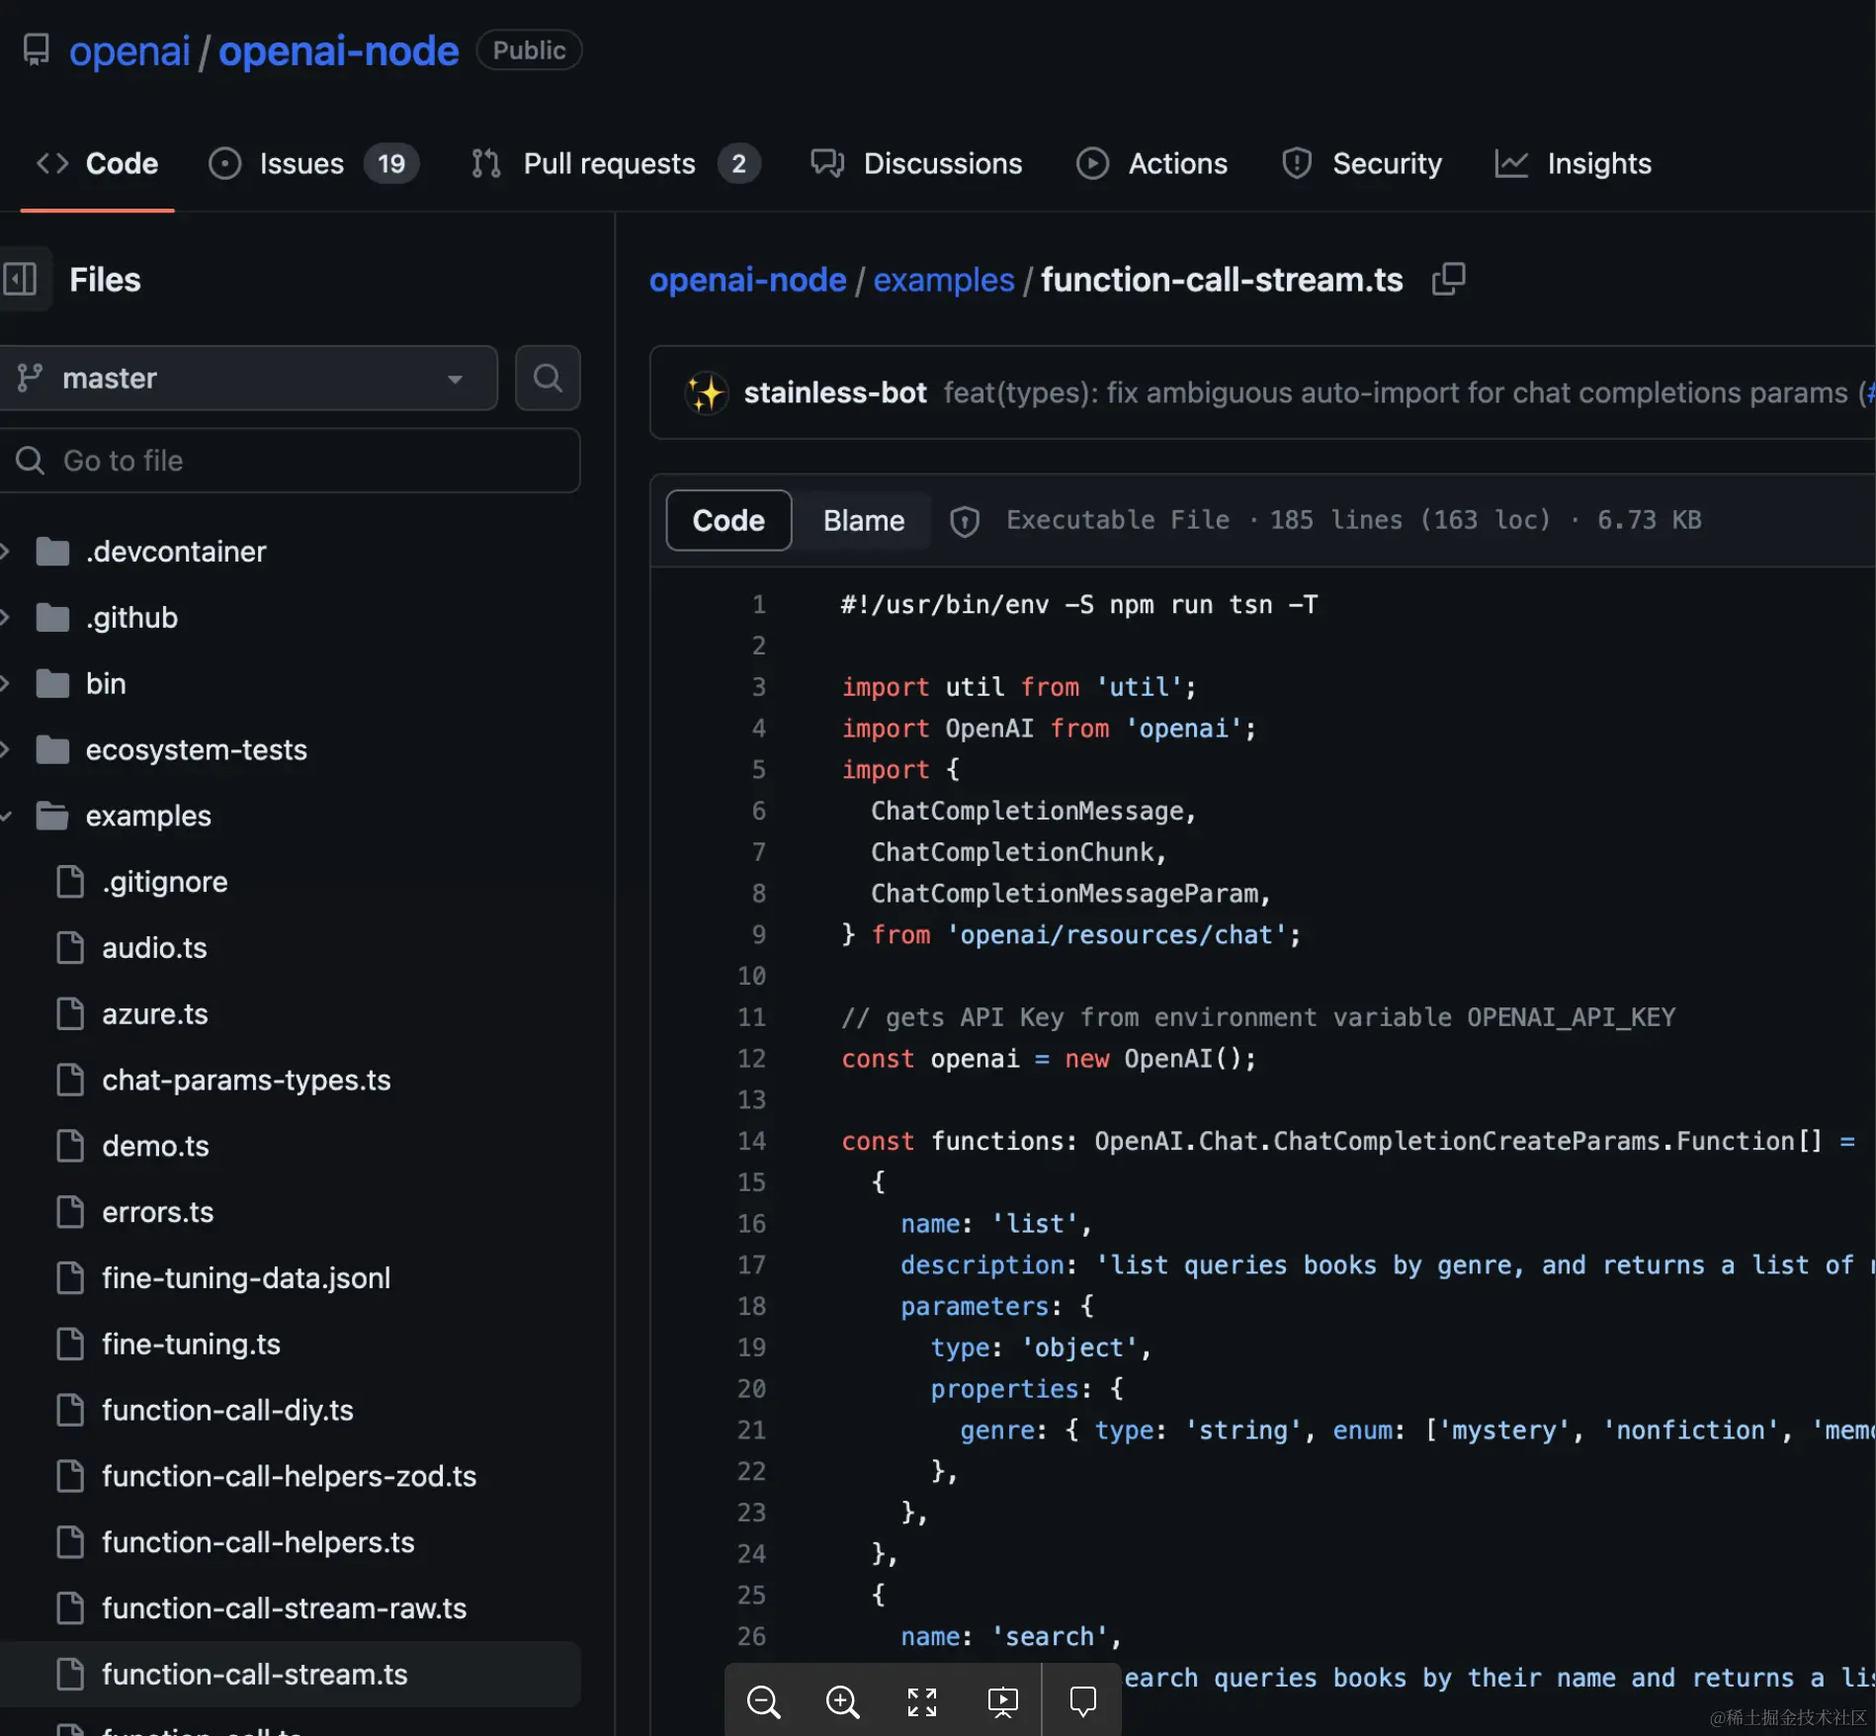Open the master branch dropdown
This screenshot has width=1876, height=1736.
click(247, 378)
